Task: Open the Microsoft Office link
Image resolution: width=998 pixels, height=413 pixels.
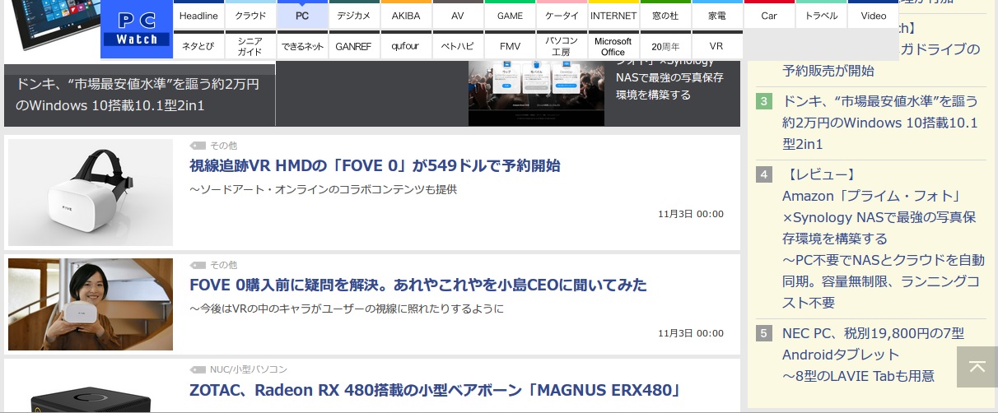Action: pyautogui.click(x=613, y=46)
